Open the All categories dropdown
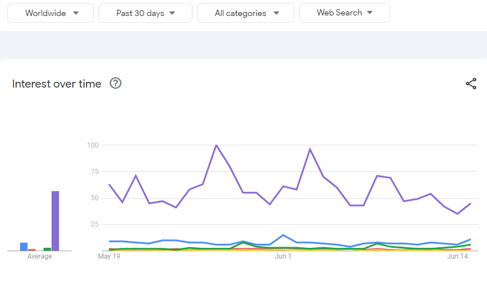The width and height of the screenshot is (487, 289). [245, 13]
